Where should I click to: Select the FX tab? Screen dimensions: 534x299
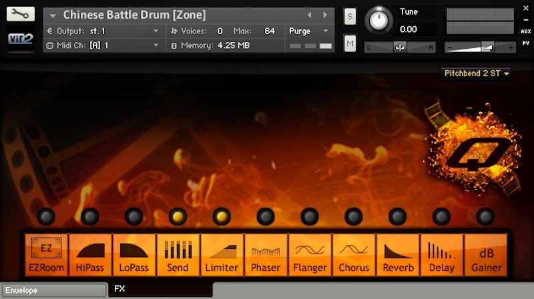click(120, 290)
